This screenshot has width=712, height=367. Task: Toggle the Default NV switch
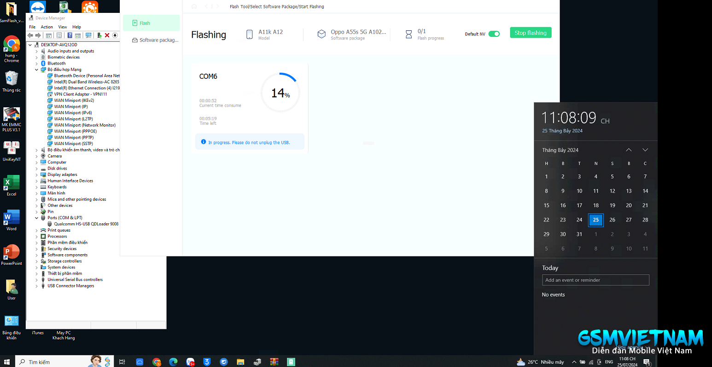point(494,34)
